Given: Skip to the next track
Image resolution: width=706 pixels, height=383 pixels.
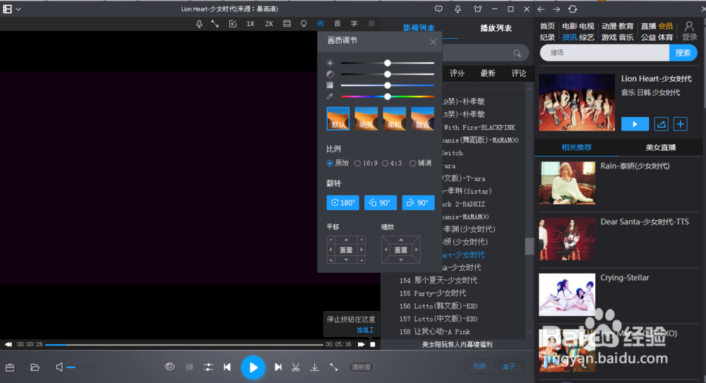Looking at the screenshot, I should tap(278, 367).
